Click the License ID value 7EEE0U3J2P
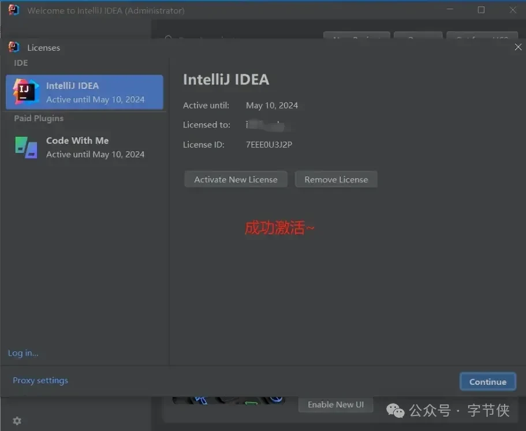The height and width of the screenshot is (431, 526). 269,144
